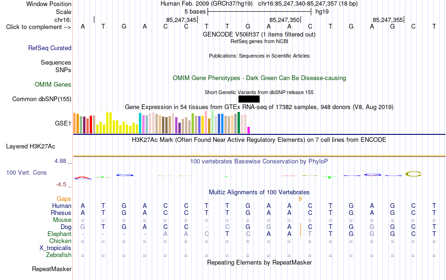Screen dimensions: 446x280
Task: Click the Scale track label
Action: pos(63,12)
